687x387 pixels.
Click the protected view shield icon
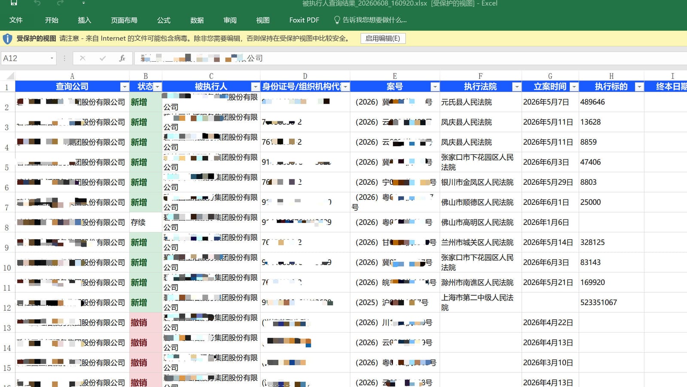point(7,39)
